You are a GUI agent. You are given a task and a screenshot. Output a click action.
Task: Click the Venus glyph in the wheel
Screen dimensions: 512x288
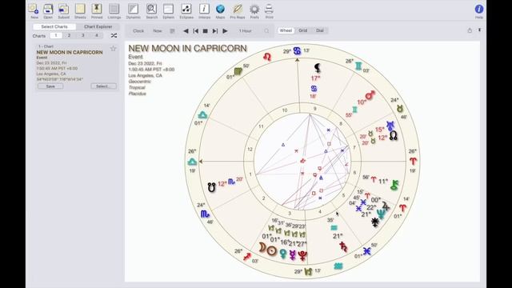283,254
